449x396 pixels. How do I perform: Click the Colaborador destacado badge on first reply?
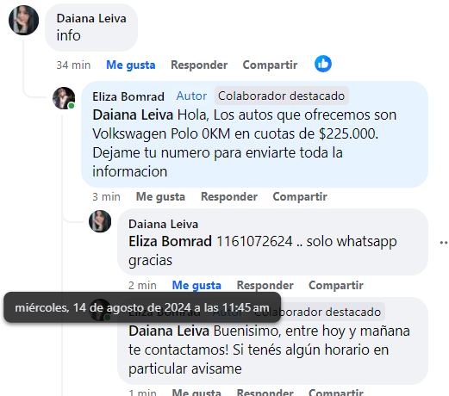pyautogui.click(x=282, y=96)
